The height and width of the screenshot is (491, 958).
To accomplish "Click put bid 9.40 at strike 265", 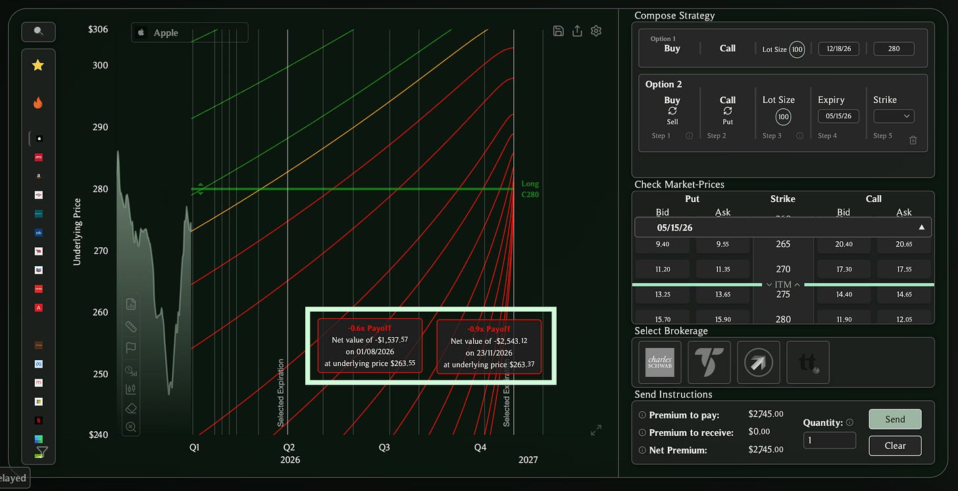I will (662, 244).
